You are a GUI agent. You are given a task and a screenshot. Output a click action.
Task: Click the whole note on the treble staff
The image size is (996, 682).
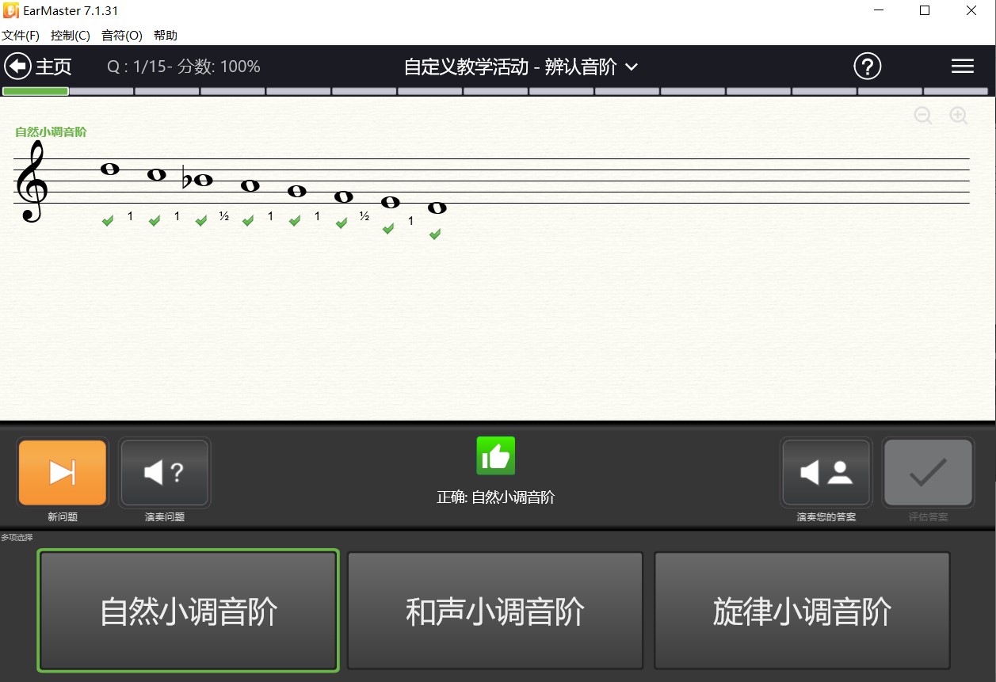[109, 169]
